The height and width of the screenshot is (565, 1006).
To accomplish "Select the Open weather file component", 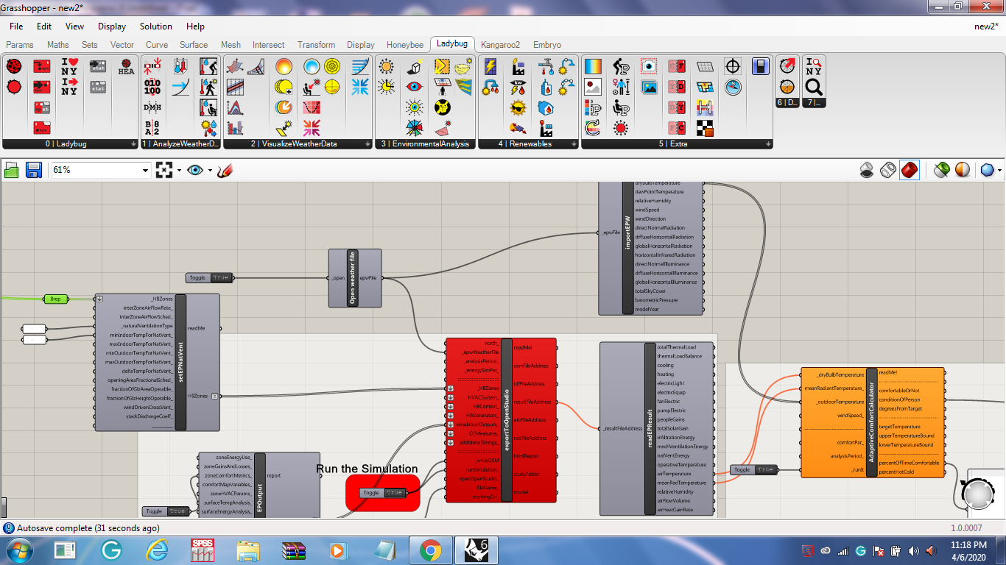I will pos(355,278).
